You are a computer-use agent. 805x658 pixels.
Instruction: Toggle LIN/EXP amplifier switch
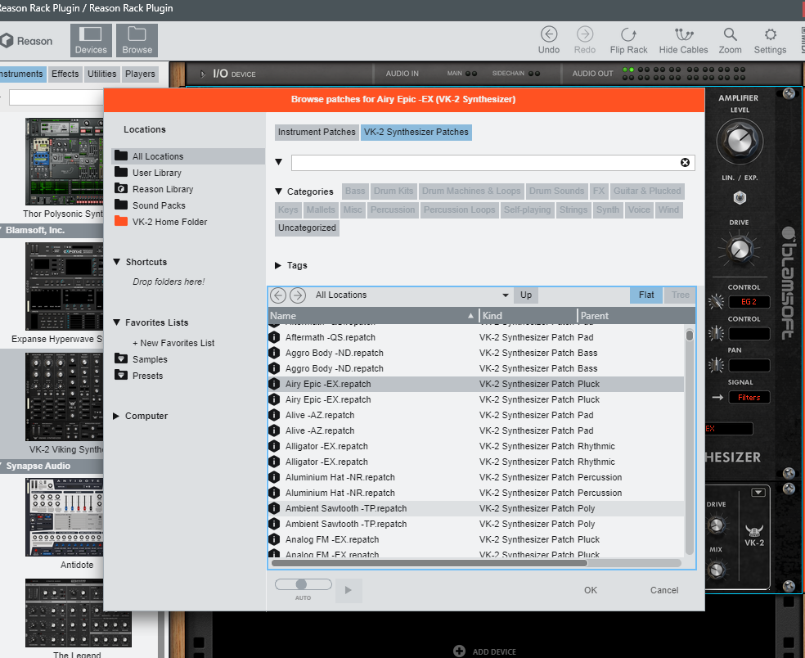pyautogui.click(x=740, y=198)
